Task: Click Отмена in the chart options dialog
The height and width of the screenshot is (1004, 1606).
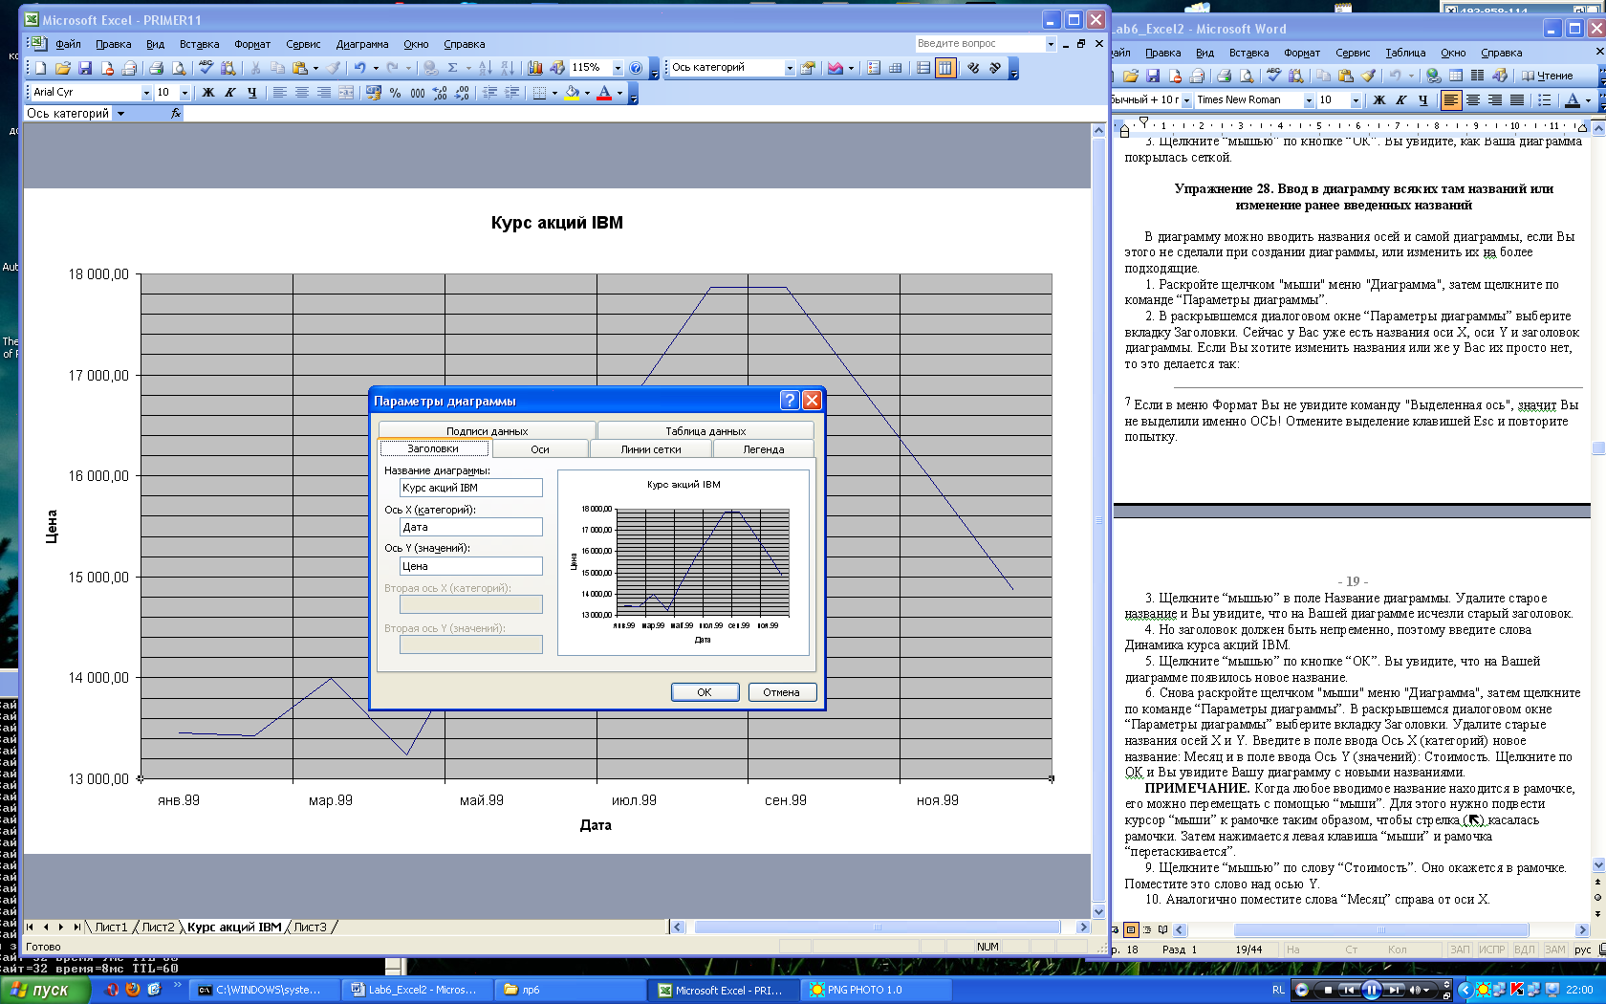Action: 781,692
